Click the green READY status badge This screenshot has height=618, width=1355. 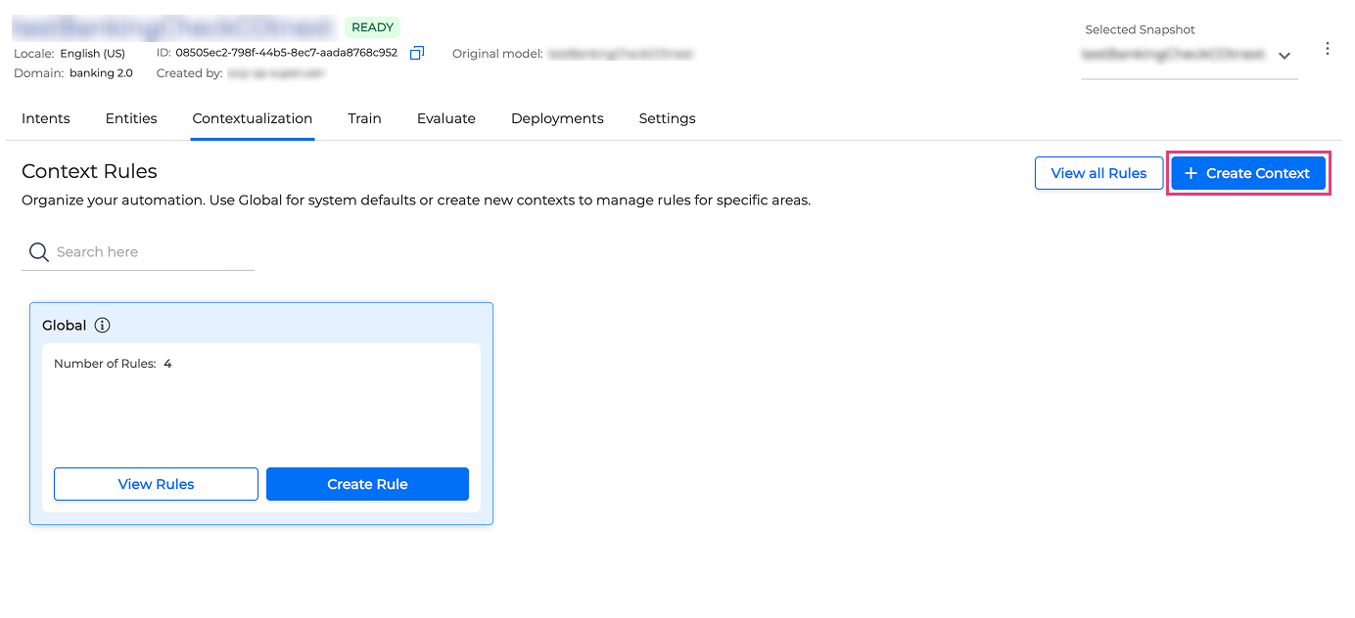[x=372, y=27]
